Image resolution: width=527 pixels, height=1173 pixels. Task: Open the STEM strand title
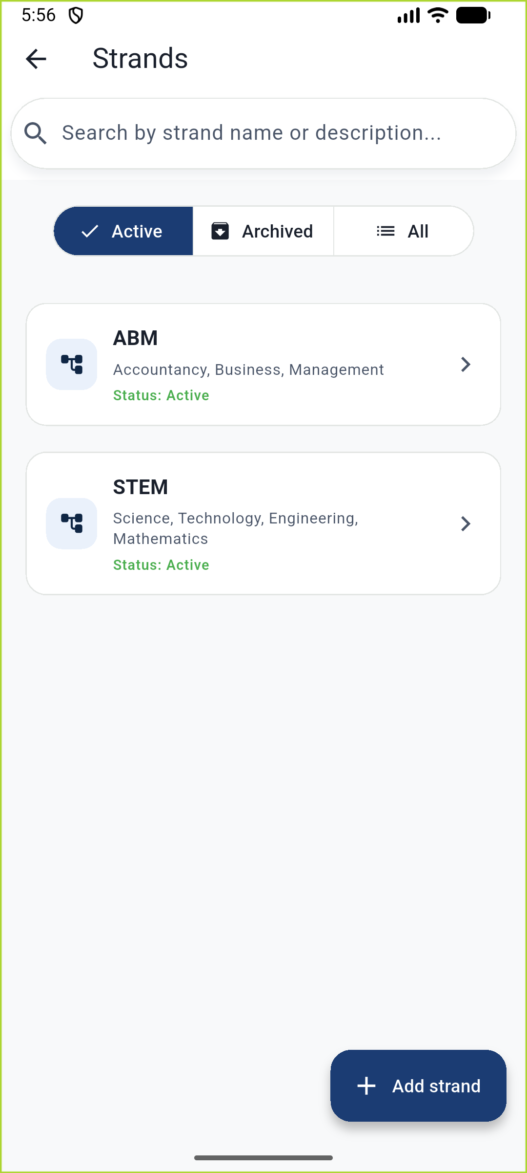(141, 487)
